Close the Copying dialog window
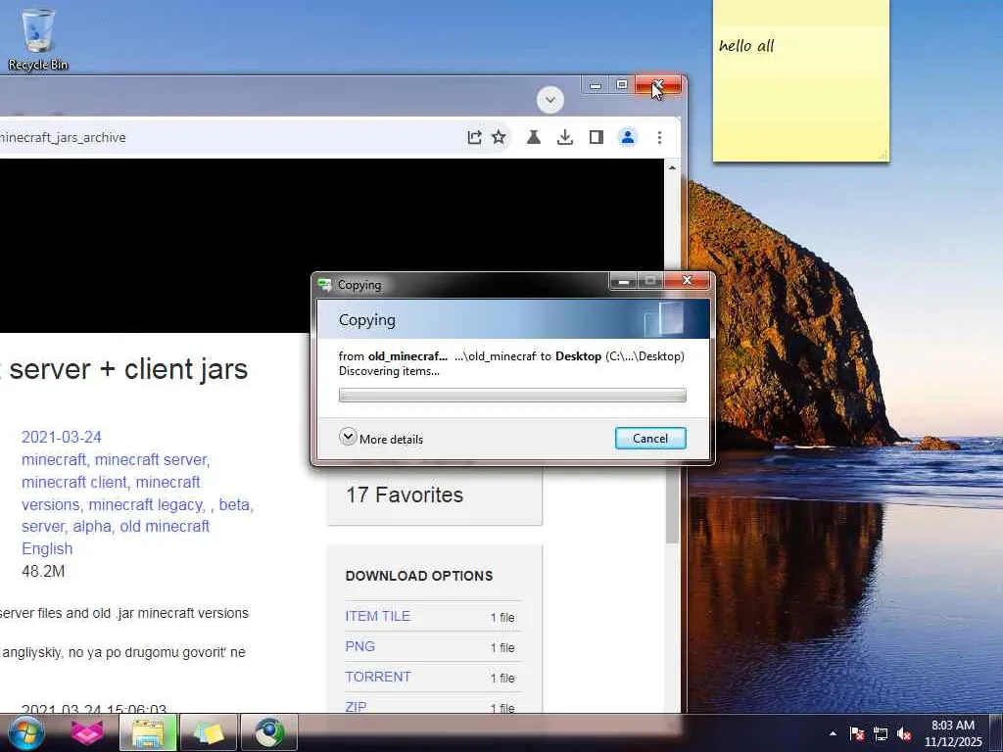The height and width of the screenshot is (752, 1003). (688, 281)
